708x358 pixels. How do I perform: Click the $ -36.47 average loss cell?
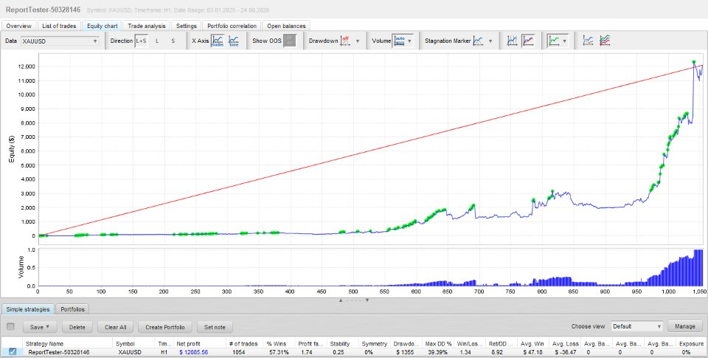tap(566, 352)
